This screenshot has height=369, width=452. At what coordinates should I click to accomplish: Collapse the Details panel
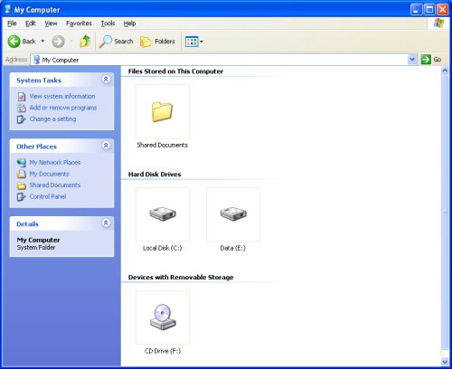106,222
